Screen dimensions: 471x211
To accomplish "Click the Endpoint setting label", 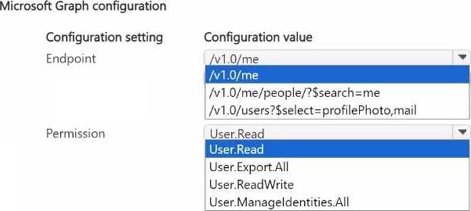I will coord(71,58).
